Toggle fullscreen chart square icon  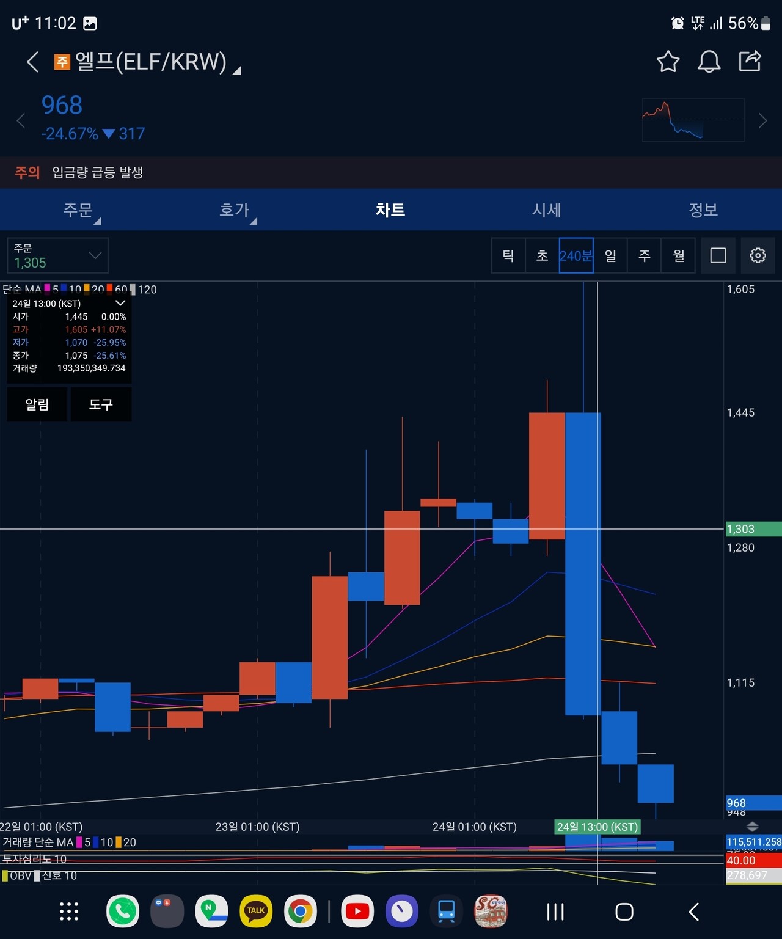(x=718, y=255)
